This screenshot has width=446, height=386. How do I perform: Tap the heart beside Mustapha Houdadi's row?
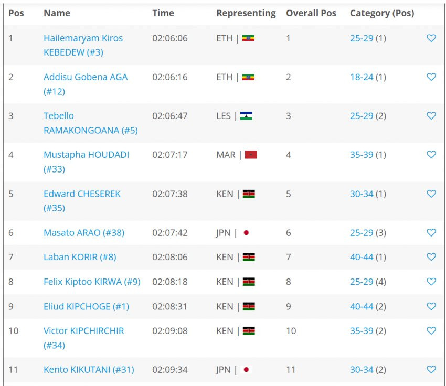click(431, 155)
